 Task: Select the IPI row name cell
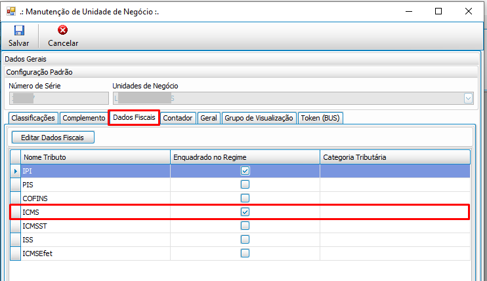[x=95, y=171]
